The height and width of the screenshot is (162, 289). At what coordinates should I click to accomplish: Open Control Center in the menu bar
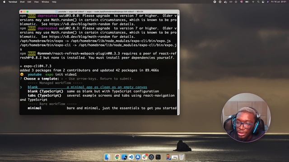[263, 2]
